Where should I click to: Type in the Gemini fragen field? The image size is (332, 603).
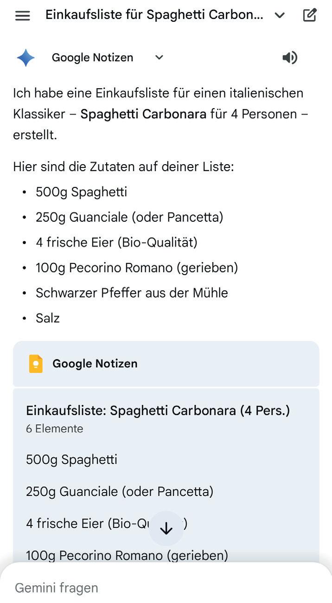coord(139,588)
